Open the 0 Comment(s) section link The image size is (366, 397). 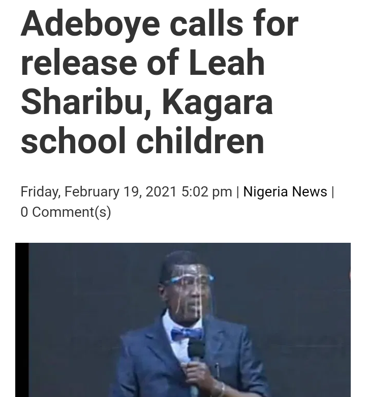(66, 212)
